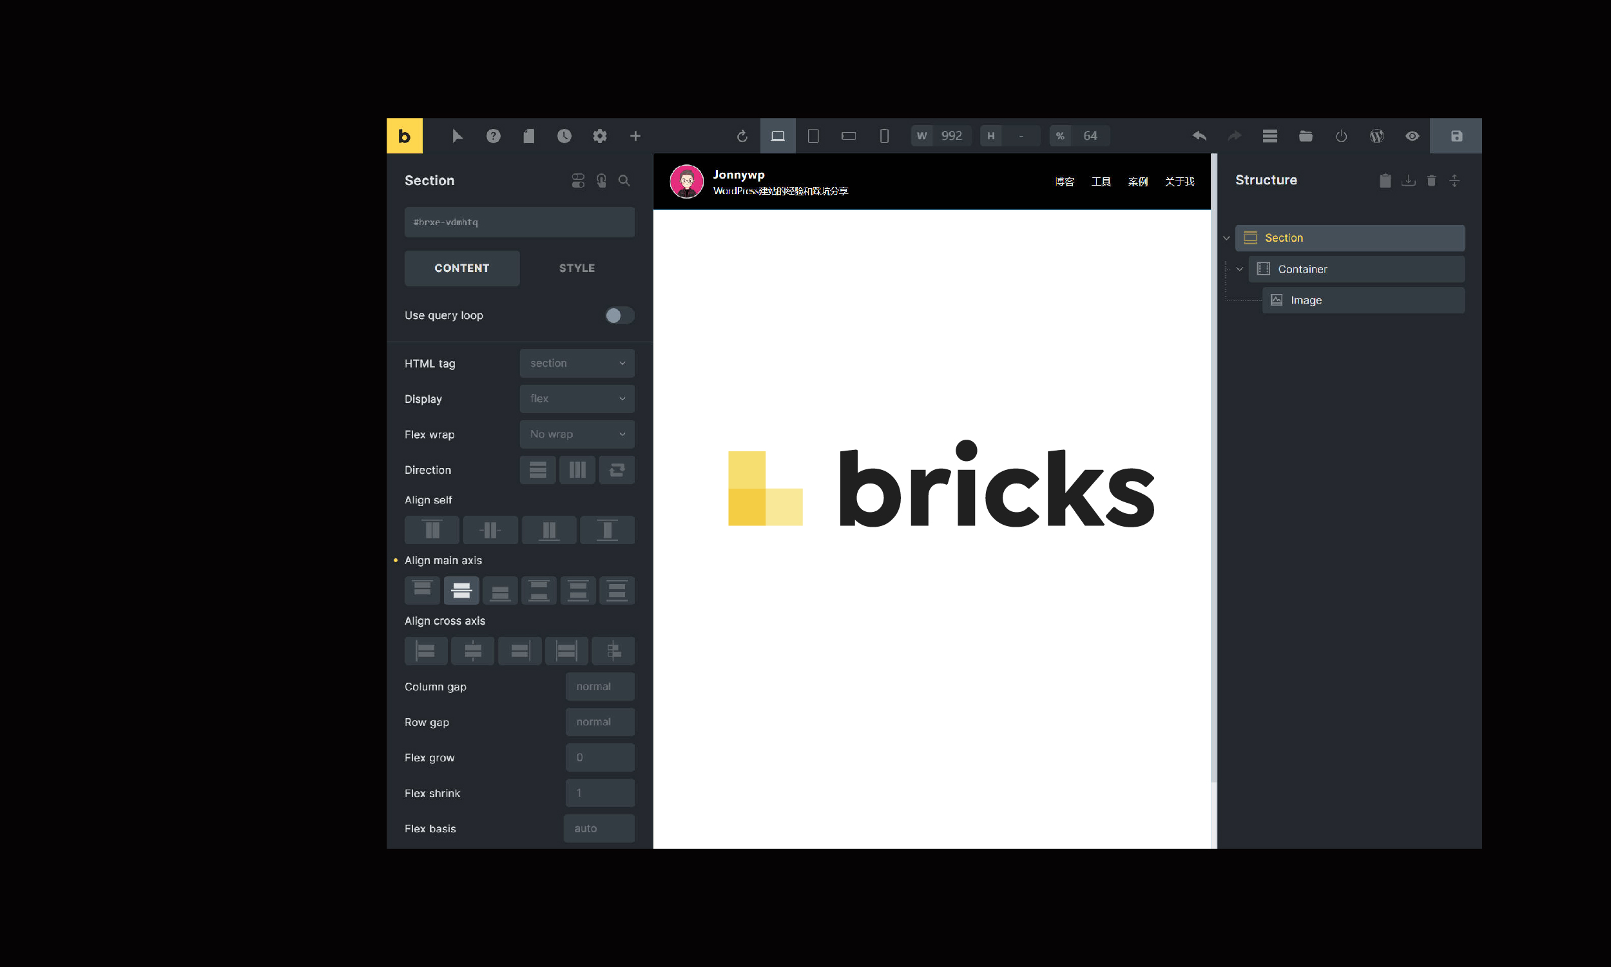Click the element classes icon beside Section title
1611x967 pixels.
pos(578,181)
